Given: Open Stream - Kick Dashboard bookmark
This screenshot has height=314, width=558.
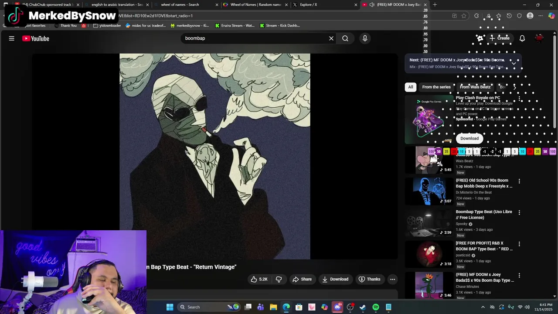Looking at the screenshot, I should point(279,25).
